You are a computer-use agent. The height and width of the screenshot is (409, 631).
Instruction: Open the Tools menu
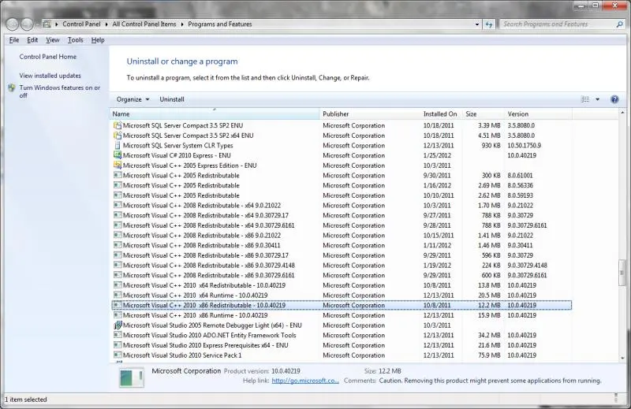pos(75,39)
